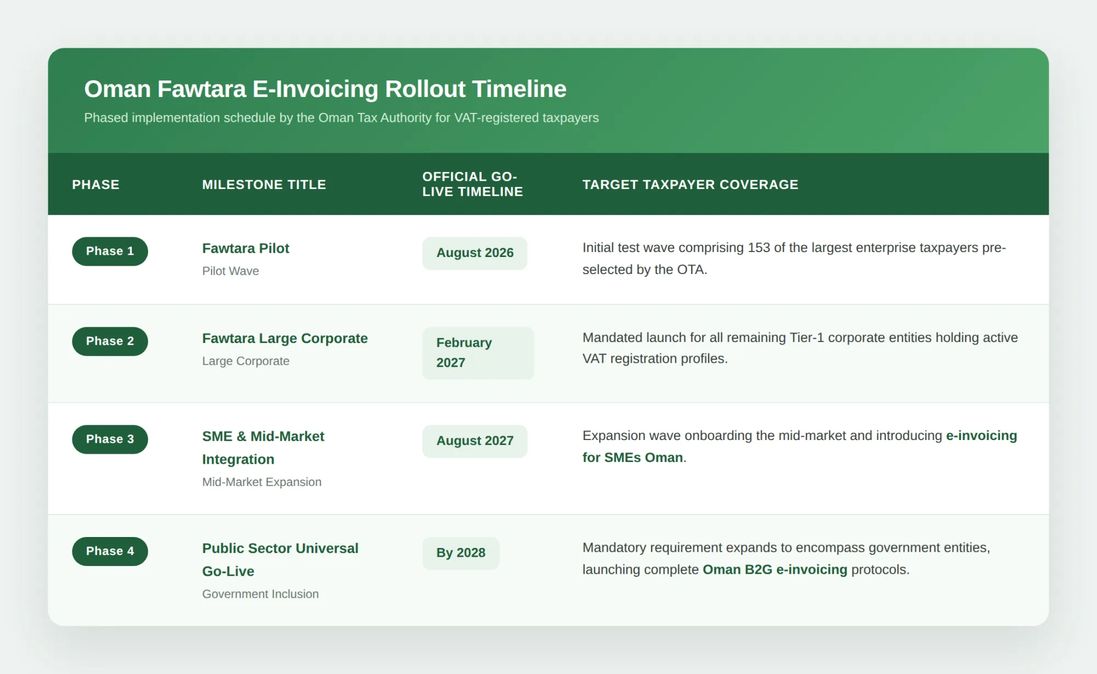Viewport: 1097px width, 674px height.
Task: Click the Large Corporate subtitle
Action: 246,361
